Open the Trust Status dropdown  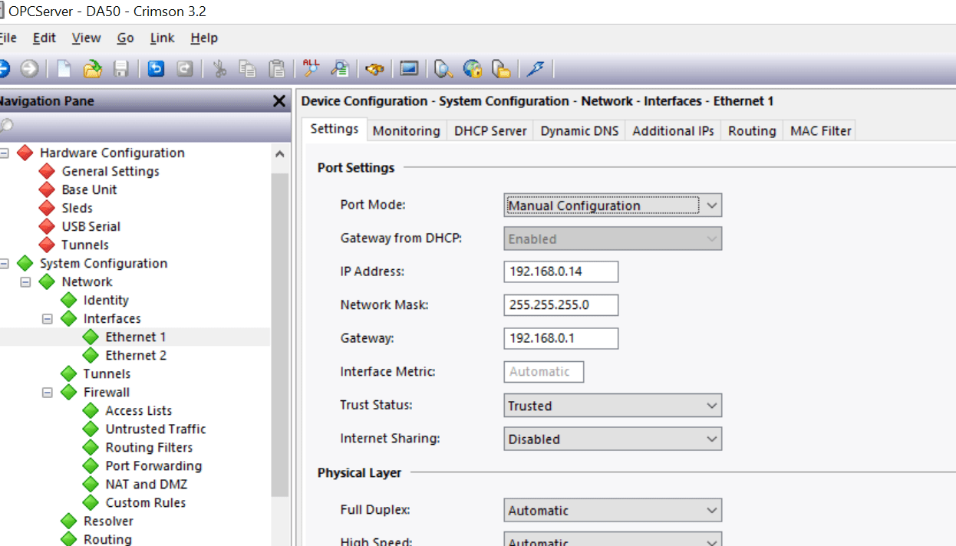[612, 406]
